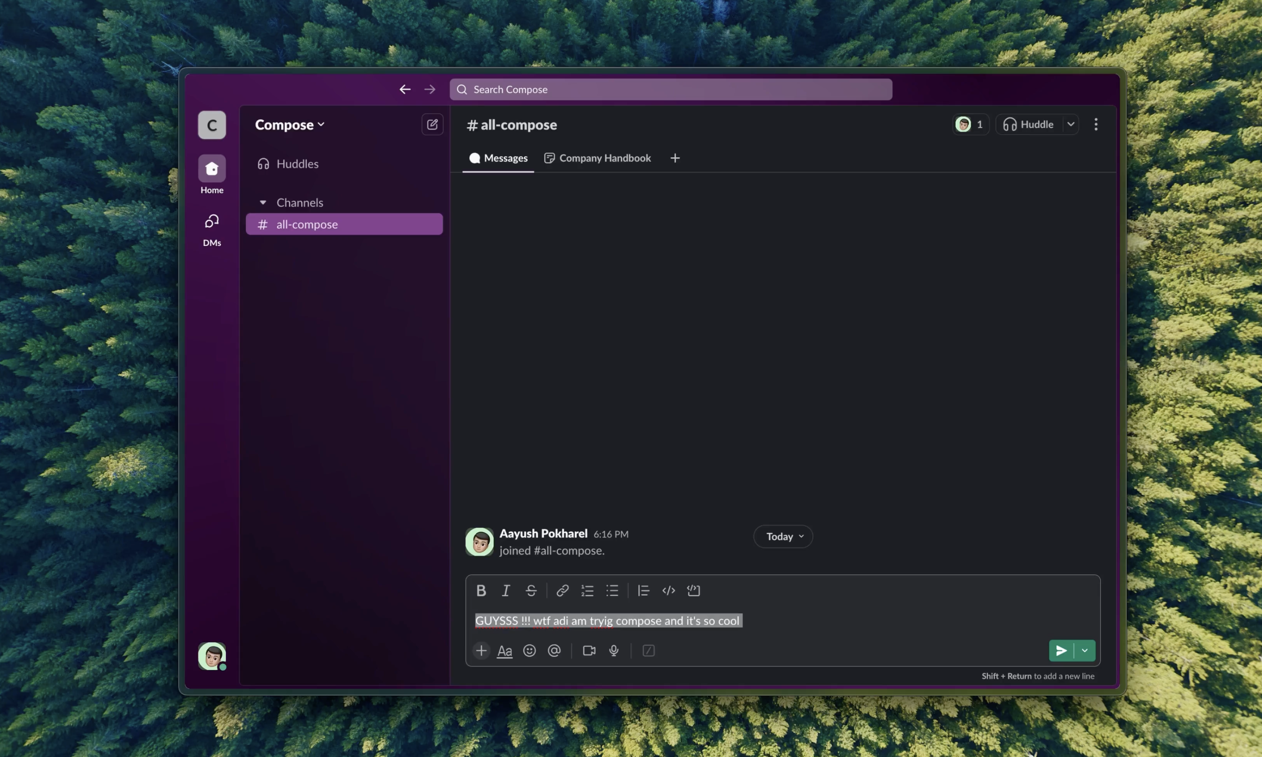Start a Huddle in this channel
This screenshot has width=1262, height=757.
pos(1028,125)
